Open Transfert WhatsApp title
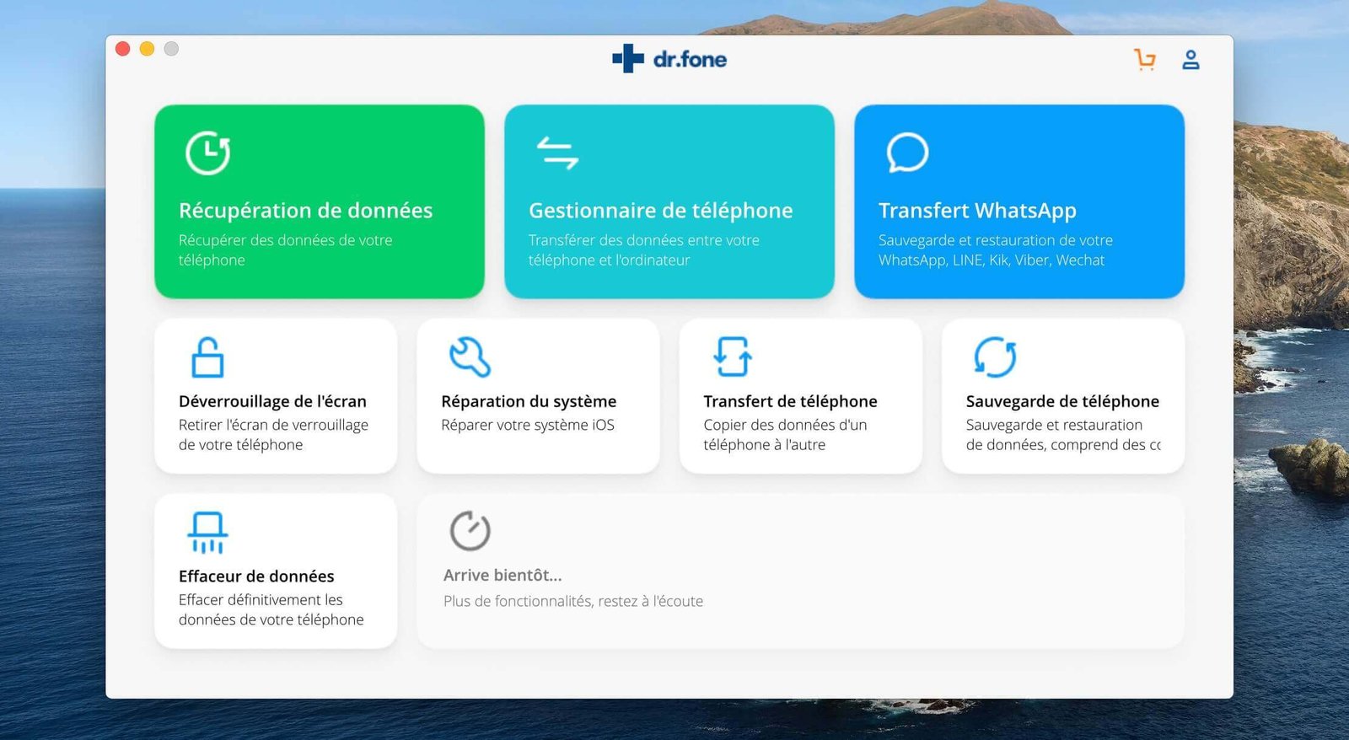 pyautogui.click(x=977, y=211)
